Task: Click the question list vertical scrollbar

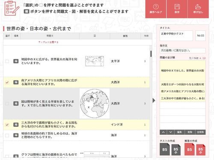Action: (x=151, y=54)
